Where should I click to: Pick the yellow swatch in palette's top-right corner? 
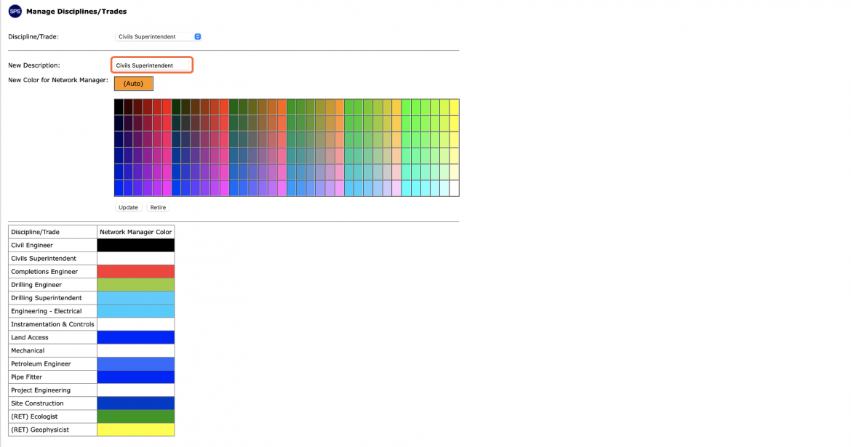455,107
